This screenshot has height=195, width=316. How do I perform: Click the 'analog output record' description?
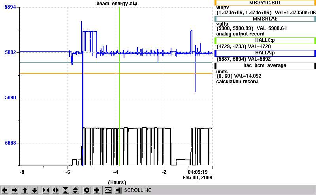(x=240, y=34)
